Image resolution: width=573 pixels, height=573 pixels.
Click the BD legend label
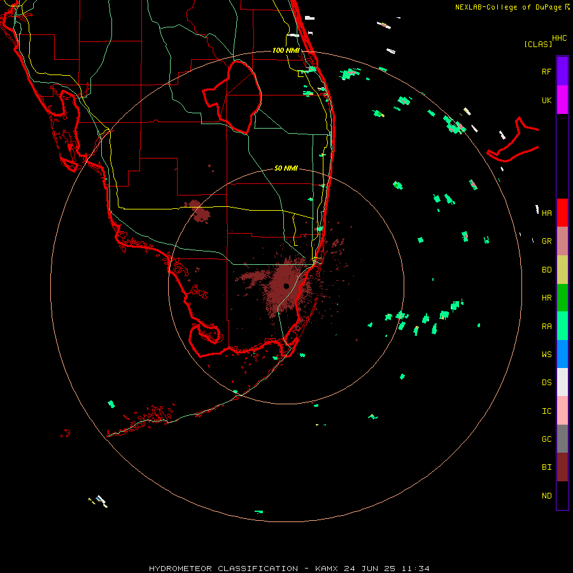(546, 270)
